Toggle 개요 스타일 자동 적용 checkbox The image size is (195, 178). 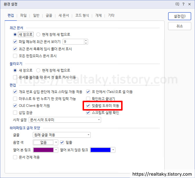coord(15,92)
